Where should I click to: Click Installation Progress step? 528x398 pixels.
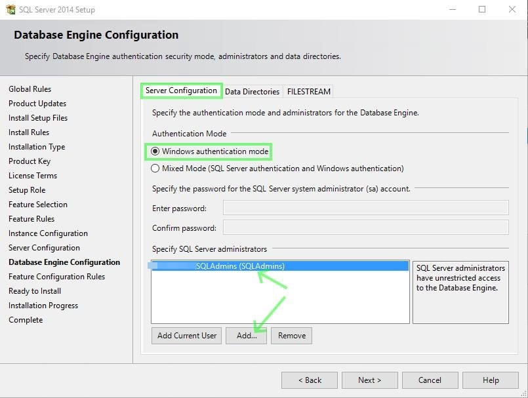43,306
